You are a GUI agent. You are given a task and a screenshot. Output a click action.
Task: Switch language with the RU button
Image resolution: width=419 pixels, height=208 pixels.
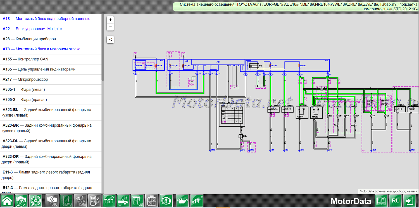pos(396,201)
